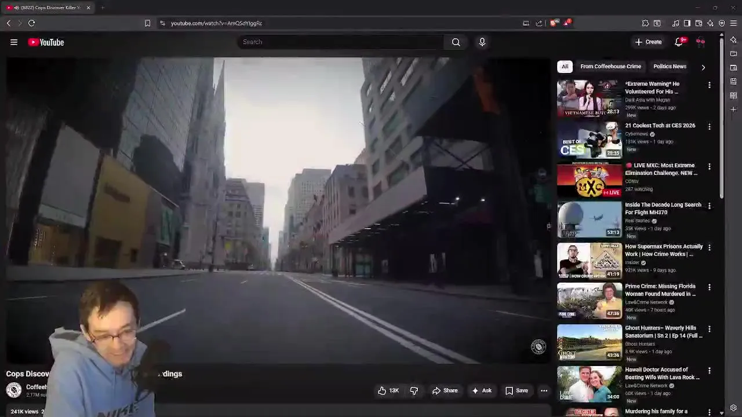This screenshot has height=417, width=742.
Task: Open Coffeehouse Crime channel avatar
Action: (14, 390)
